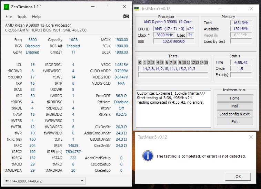The height and width of the screenshot is (189, 261).
Task: Click test number 15 box in Tests
Action: click(x=206, y=63)
